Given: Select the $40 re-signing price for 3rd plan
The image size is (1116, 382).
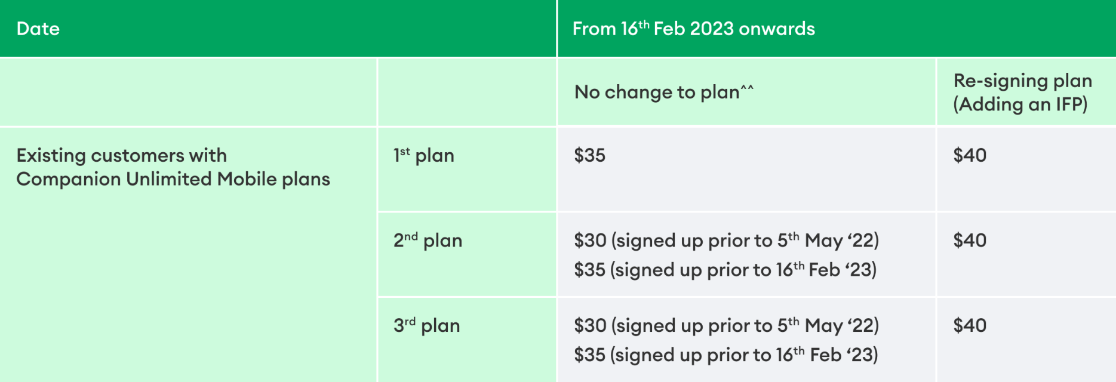Looking at the screenshot, I should coord(970,326).
